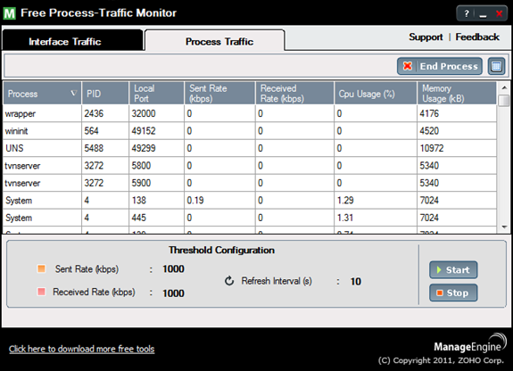513x371 pixels.
Task: Click sent rate value 0.19
Action: (195, 201)
